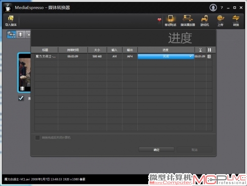247x186 pixels.
Task: Click the 00:03:09 duration cell
Action: coord(73,56)
